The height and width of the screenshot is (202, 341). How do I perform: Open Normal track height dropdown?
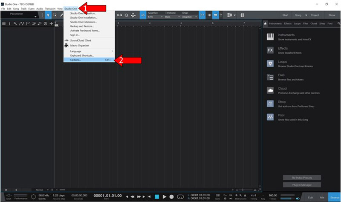(42, 190)
